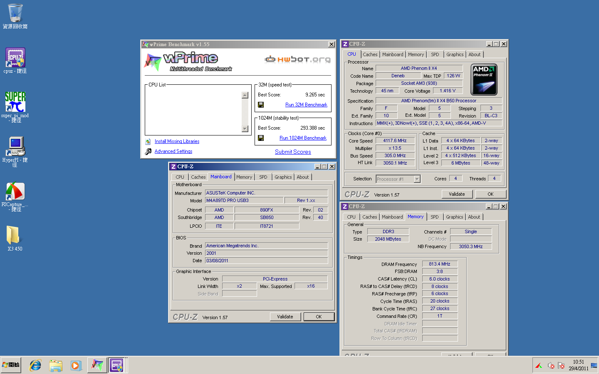The image size is (599, 374).
Task: Switch to wPrime taskbar button
Action: tap(97, 365)
